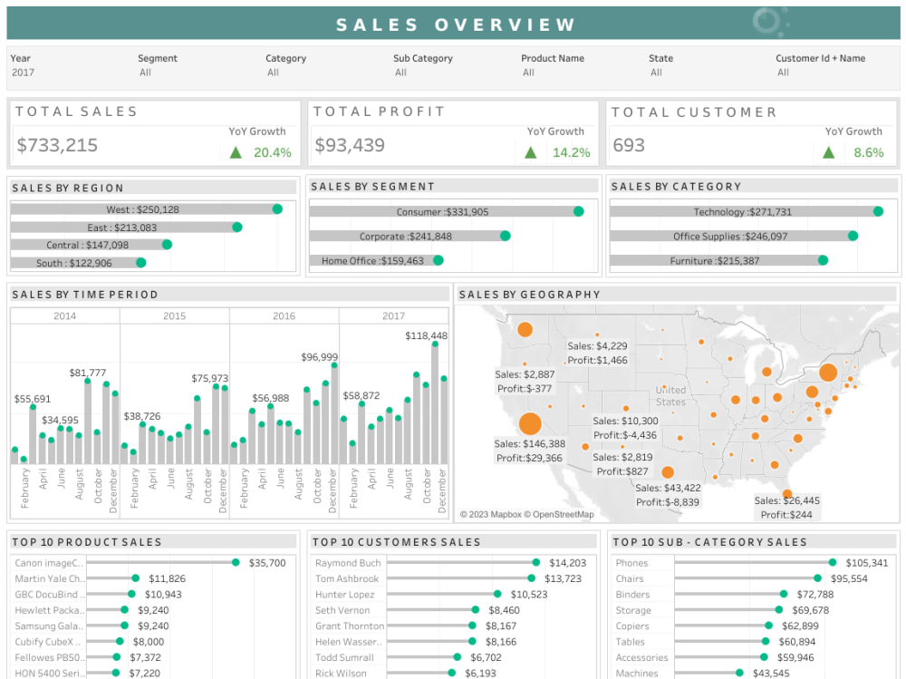This screenshot has width=906, height=679.
Task: Click the circular logo in the header banner
Action: pos(766,22)
